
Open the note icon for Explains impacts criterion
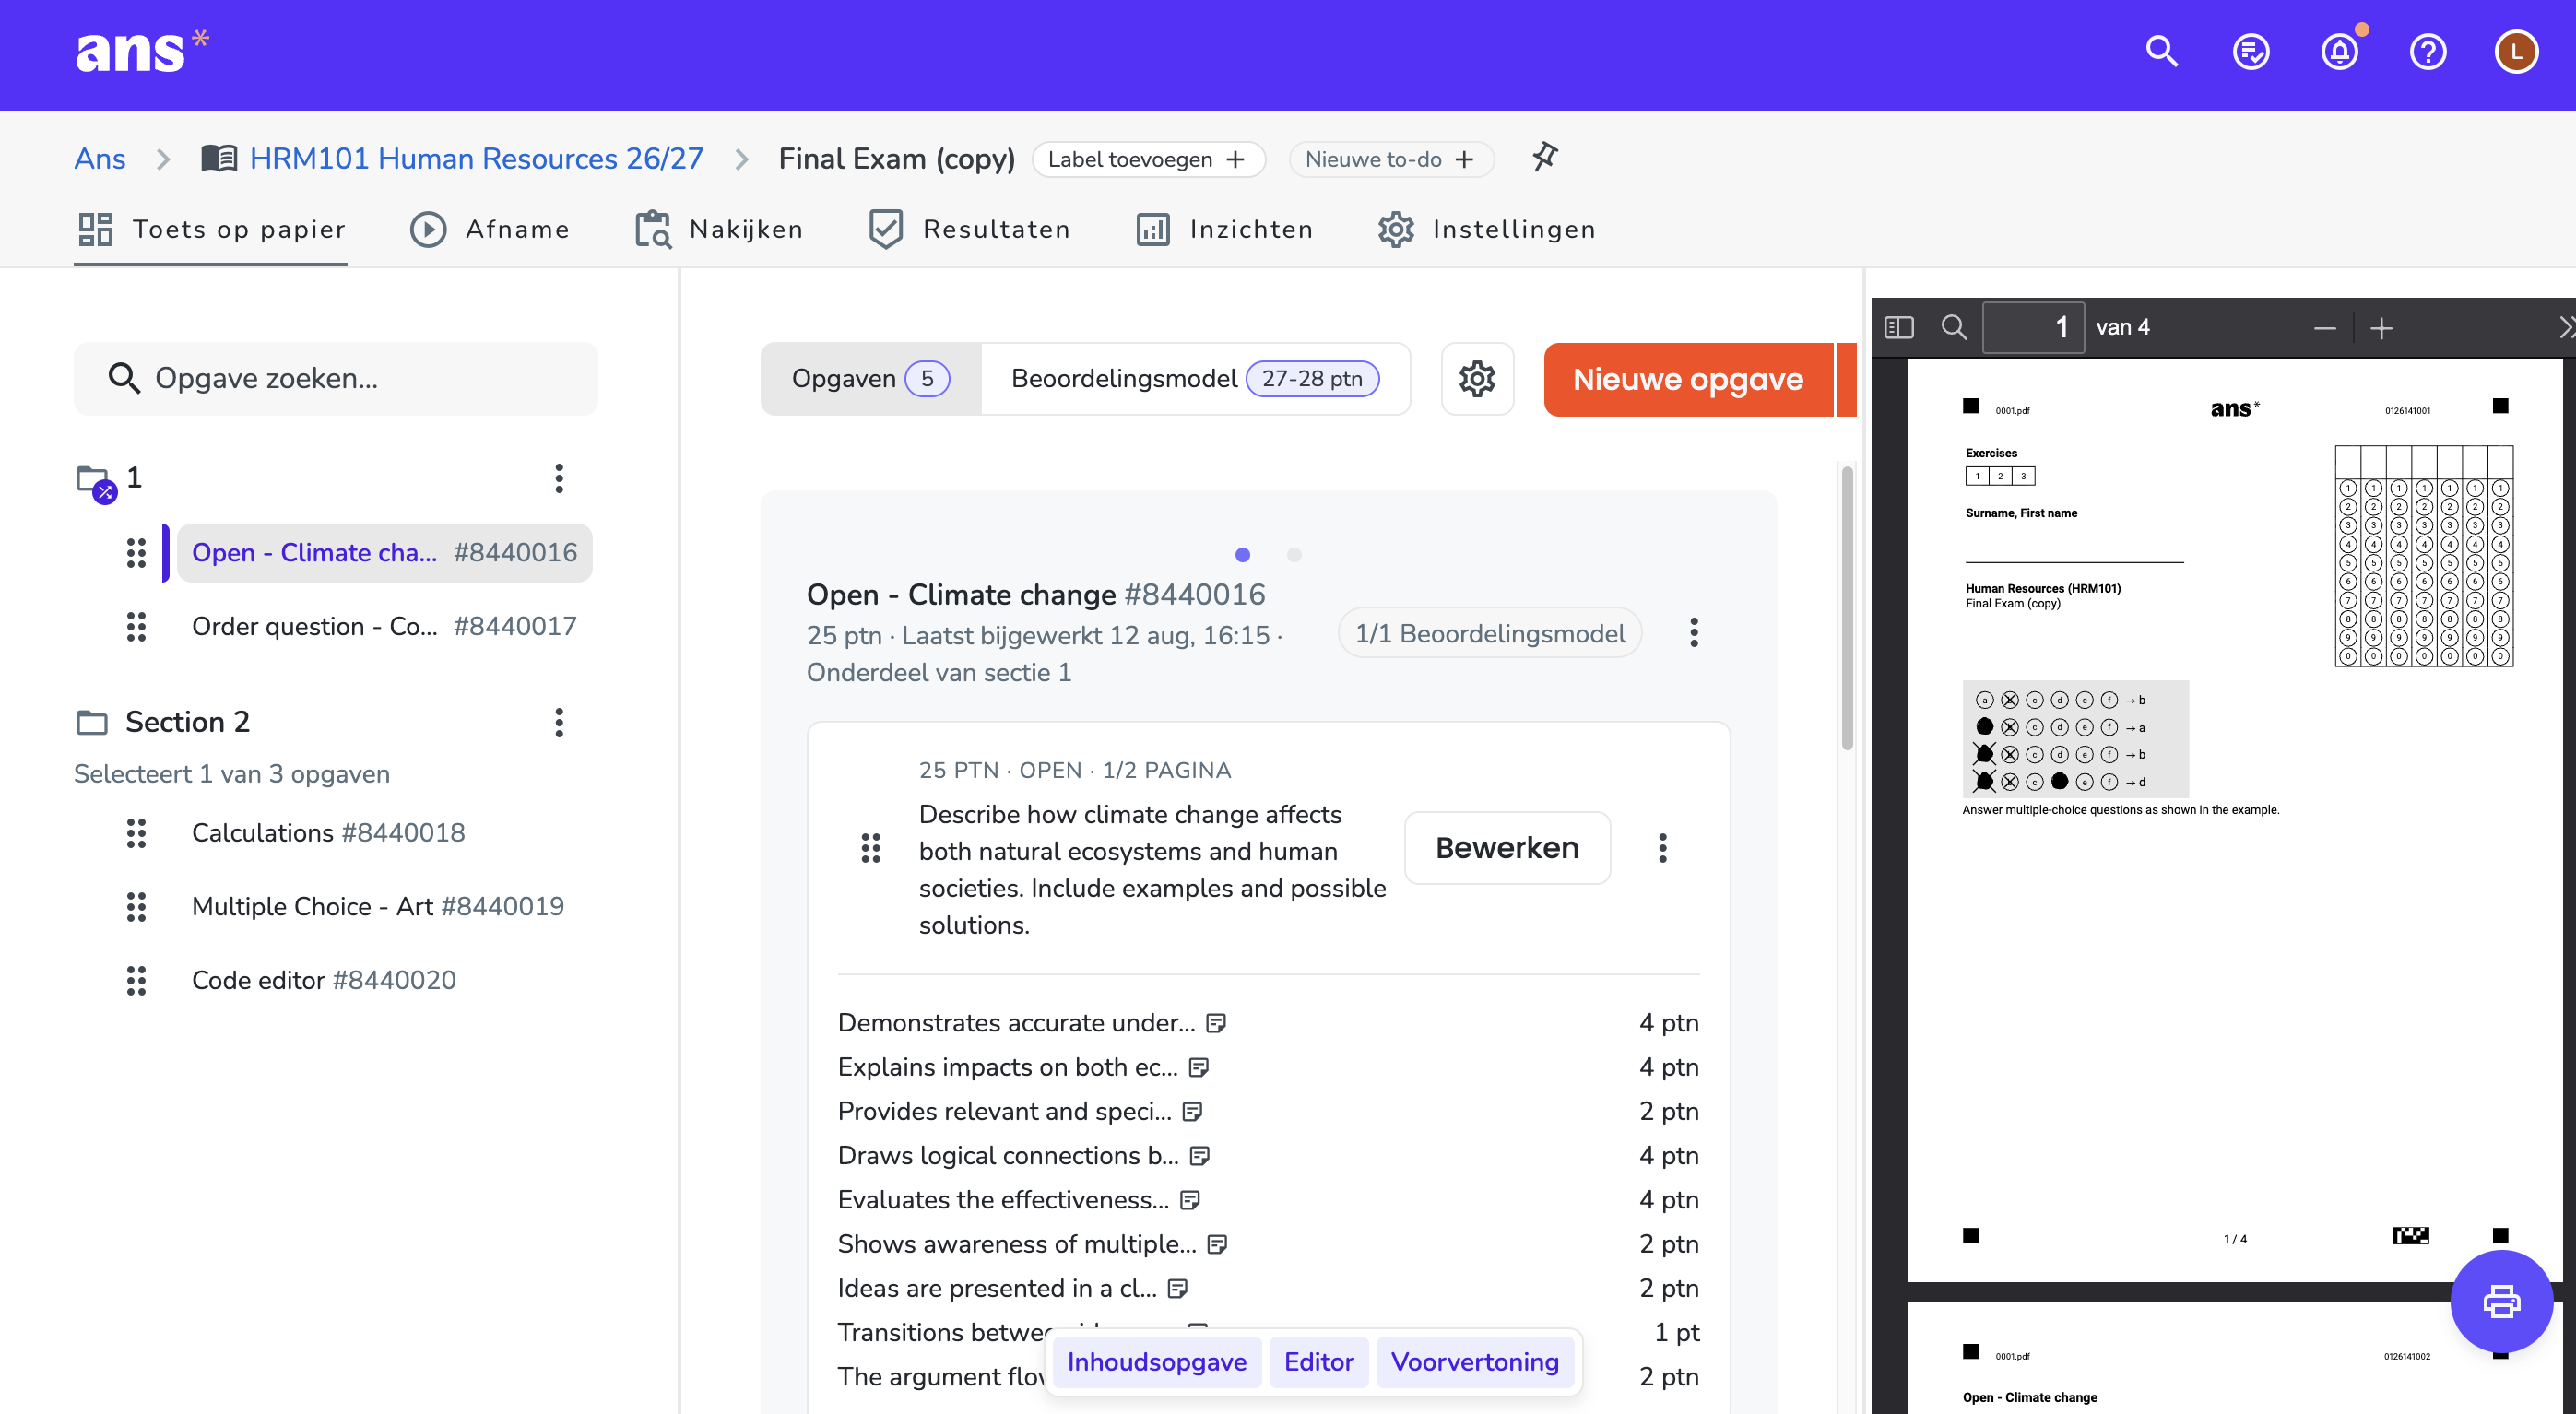click(1199, 1067)
